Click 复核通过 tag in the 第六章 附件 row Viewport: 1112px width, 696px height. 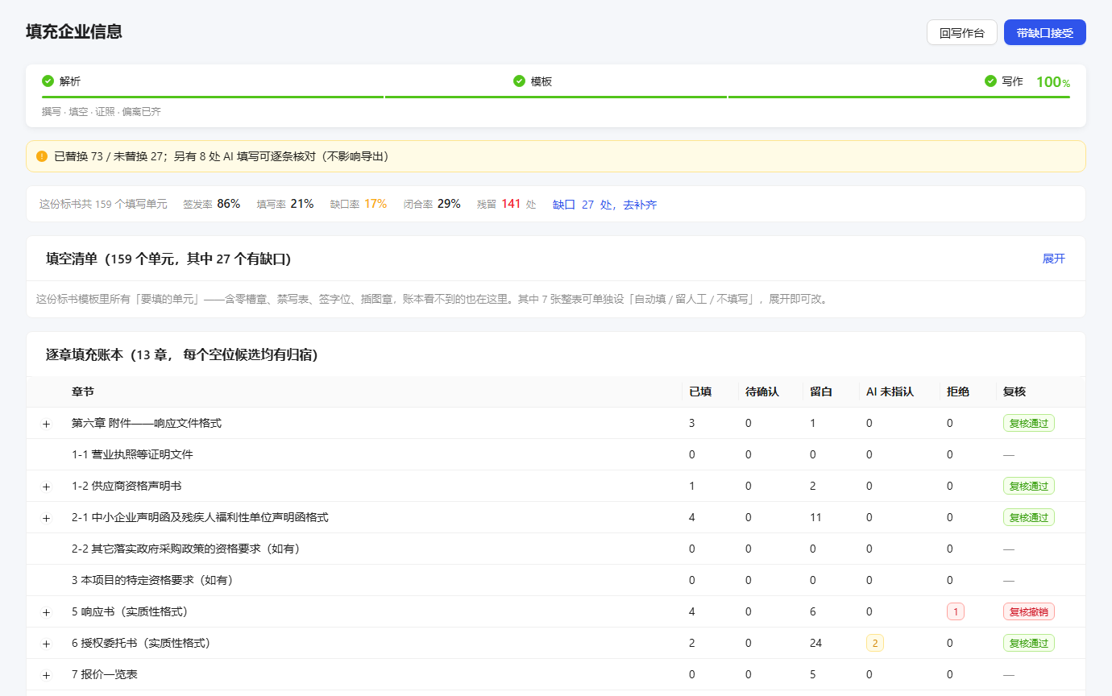tap(1029, 423)
